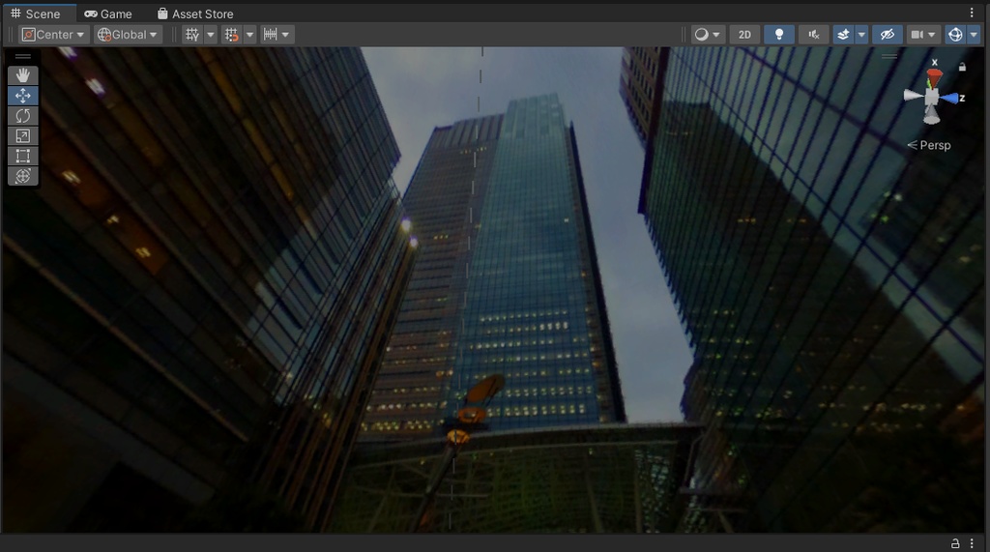Viewport: 990px width, 552px height.
Task: Toggle hidden objects visibility eye icon
Action: pyautogui.click(x=888, y=35)
